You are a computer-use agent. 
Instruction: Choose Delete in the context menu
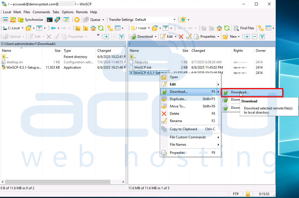coord(190,114)
